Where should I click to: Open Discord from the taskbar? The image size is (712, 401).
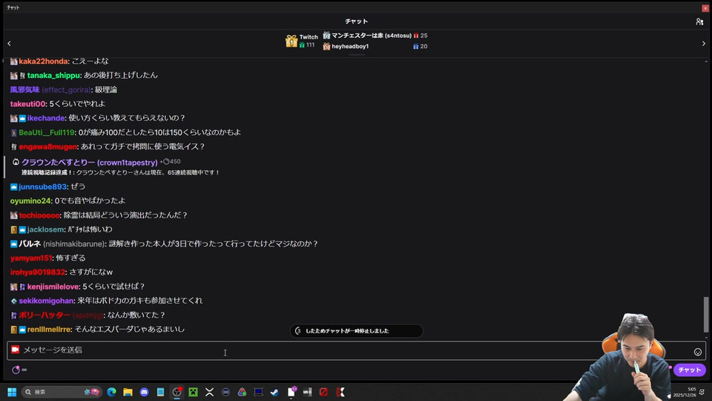(145, 392)
